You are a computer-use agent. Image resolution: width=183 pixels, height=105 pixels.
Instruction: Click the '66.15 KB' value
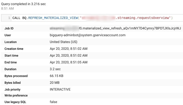coord(57,76)
